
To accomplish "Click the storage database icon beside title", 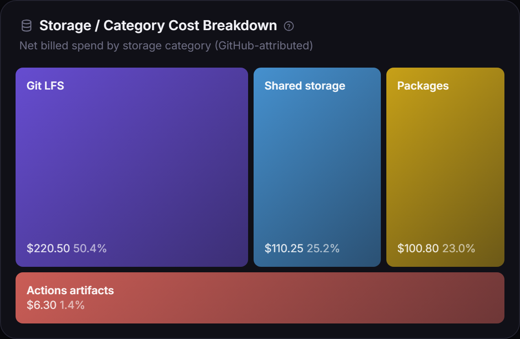I will [27, 26].
